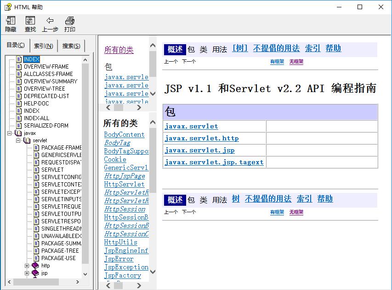Click the tree panel scroll-down arrow

coord(85,274)
